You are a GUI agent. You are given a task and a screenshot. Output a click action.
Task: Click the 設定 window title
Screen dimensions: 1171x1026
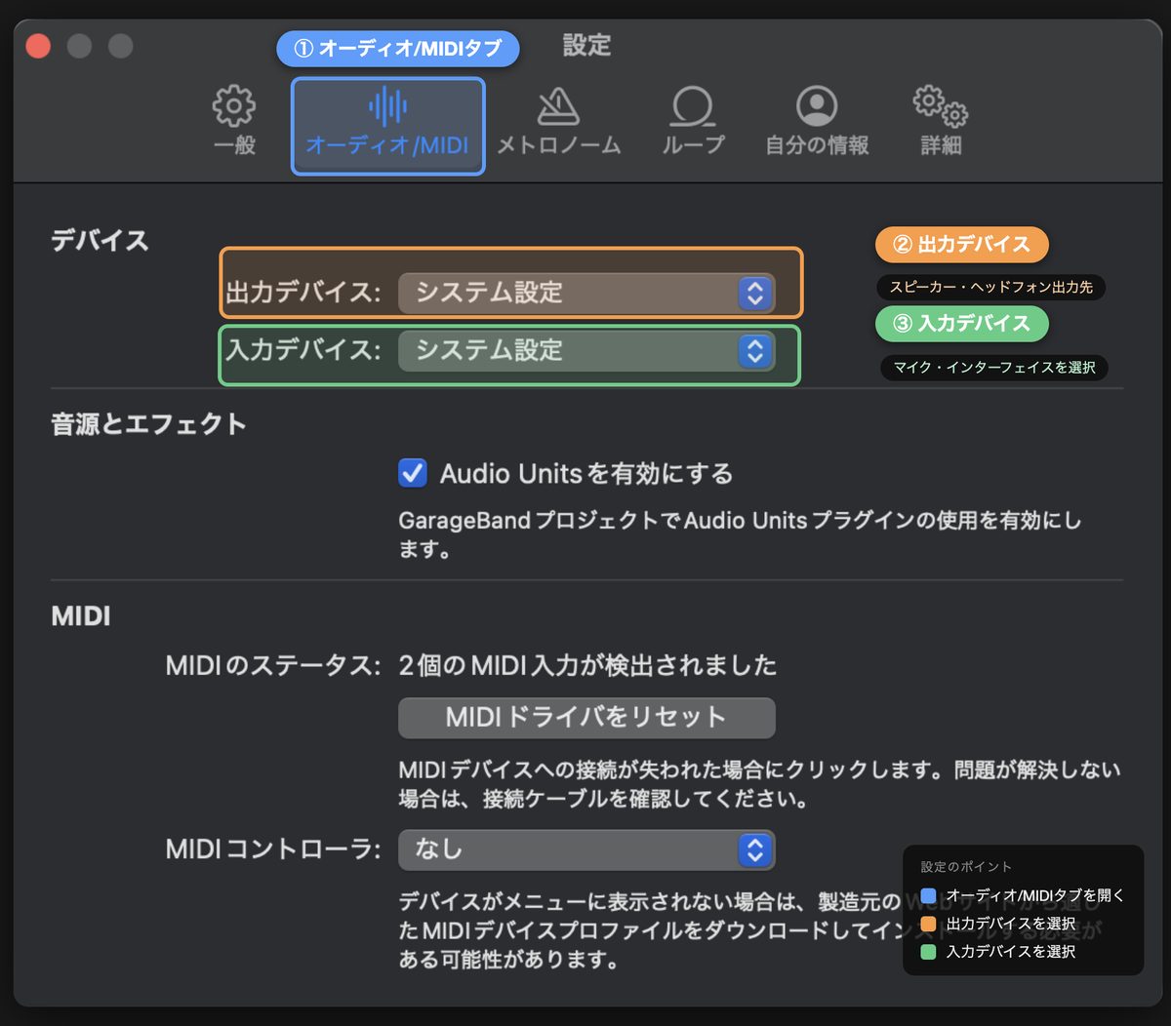tap(586, 45)
